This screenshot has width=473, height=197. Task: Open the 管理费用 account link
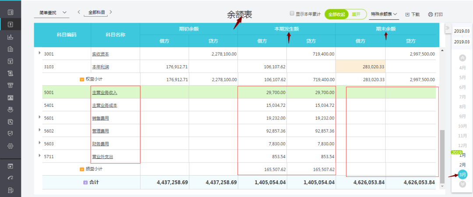click(100, 131)
